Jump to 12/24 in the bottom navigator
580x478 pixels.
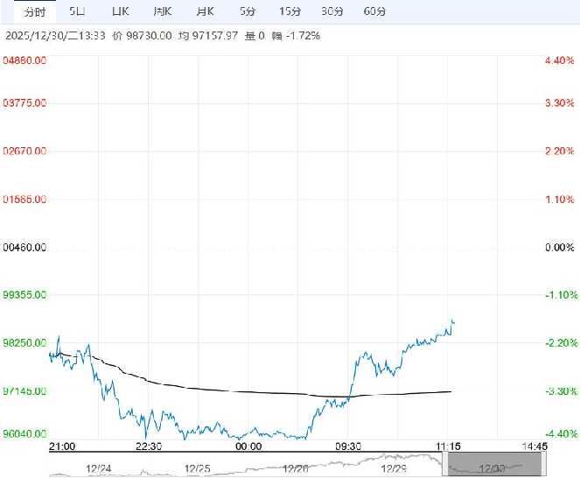101,468
